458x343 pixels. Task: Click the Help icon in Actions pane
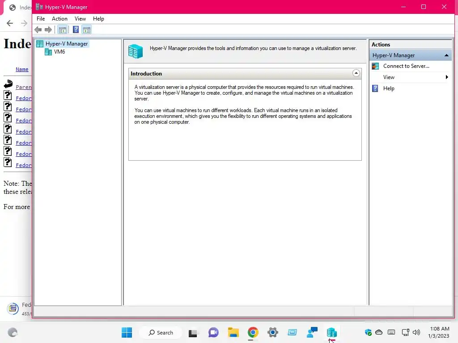tap(375, 88)
